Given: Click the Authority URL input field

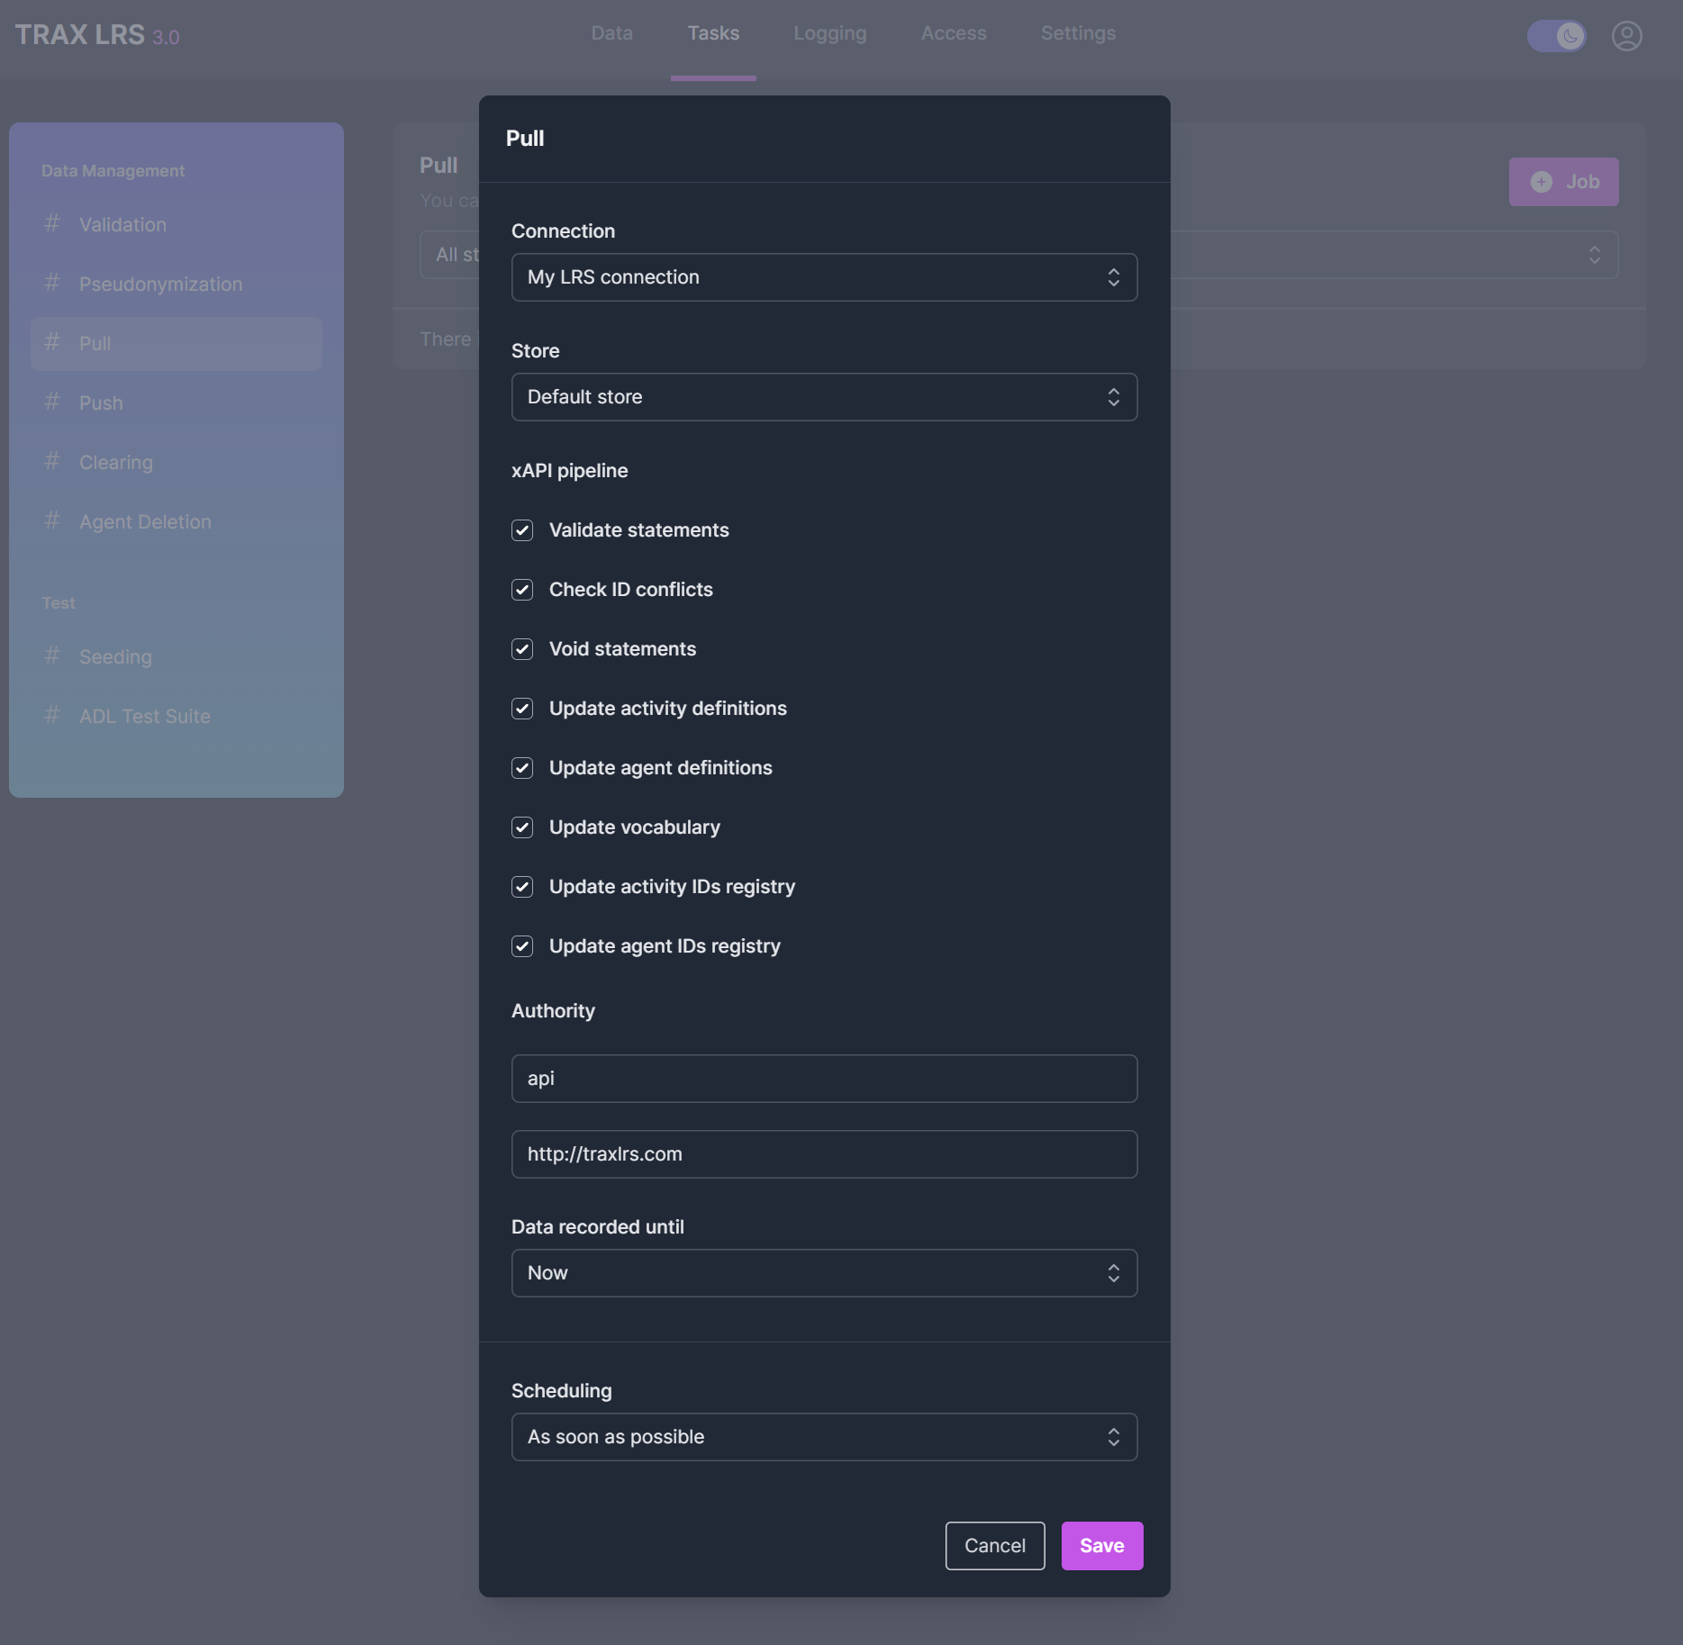Looking at the screenshot, I should [x=823, y=1154].
